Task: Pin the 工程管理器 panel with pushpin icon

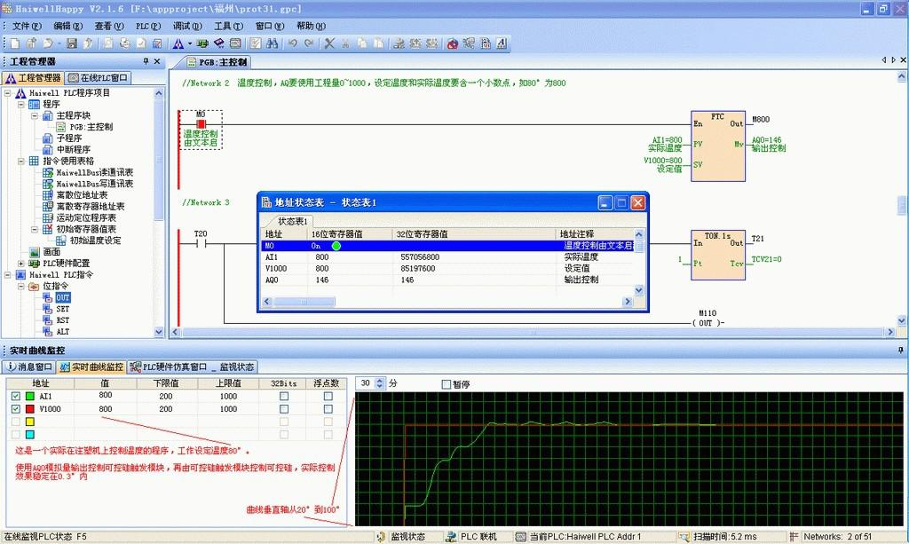Action: [x=146, y=61]
